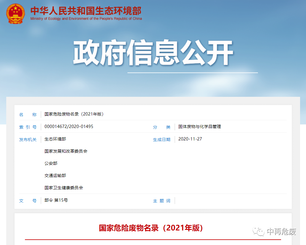Click the Ministry of Ecology English subtitle

(86, 19)
